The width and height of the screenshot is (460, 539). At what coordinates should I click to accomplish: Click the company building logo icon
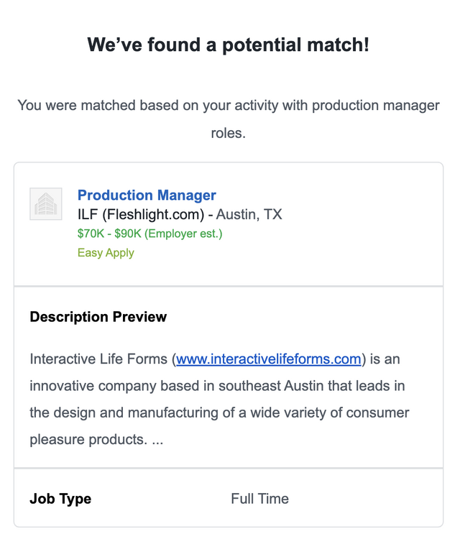(46, 204)
